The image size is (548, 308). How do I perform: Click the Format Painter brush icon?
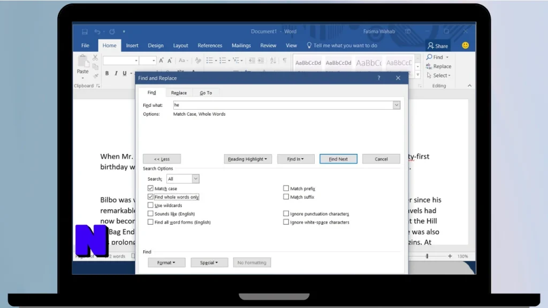(x=95, y=75)
